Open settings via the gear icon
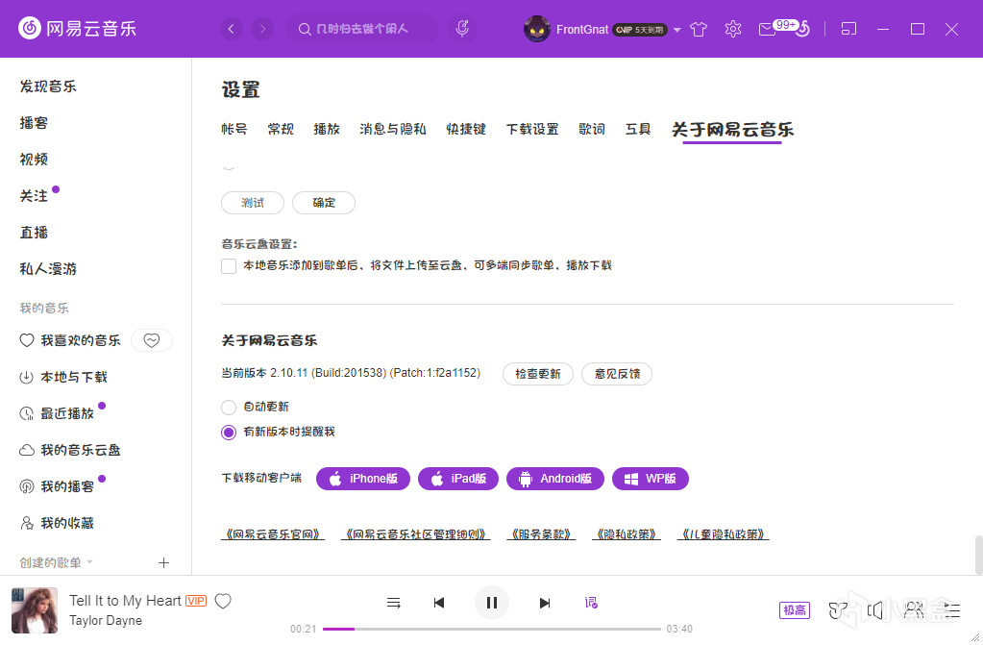This screenshot has width=983, height=645. [x=733, y=29]
